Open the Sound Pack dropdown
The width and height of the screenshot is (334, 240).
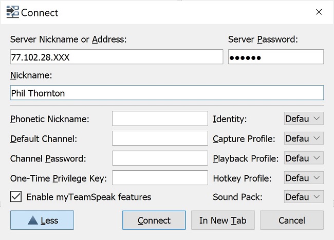point(304,197)
